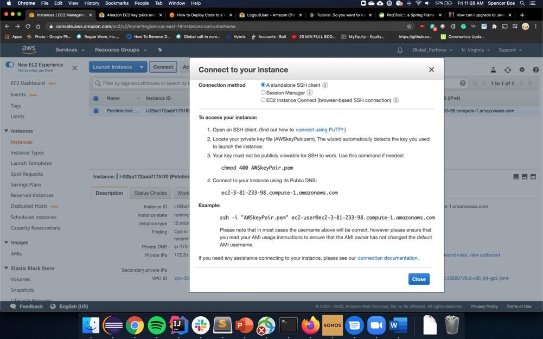Open the Launch Instance dropdown arrow

[x=142, y=67]
